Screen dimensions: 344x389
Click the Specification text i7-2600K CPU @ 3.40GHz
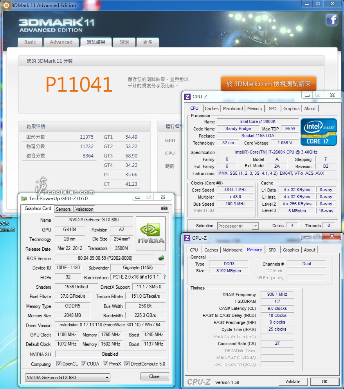click(276, 152)
